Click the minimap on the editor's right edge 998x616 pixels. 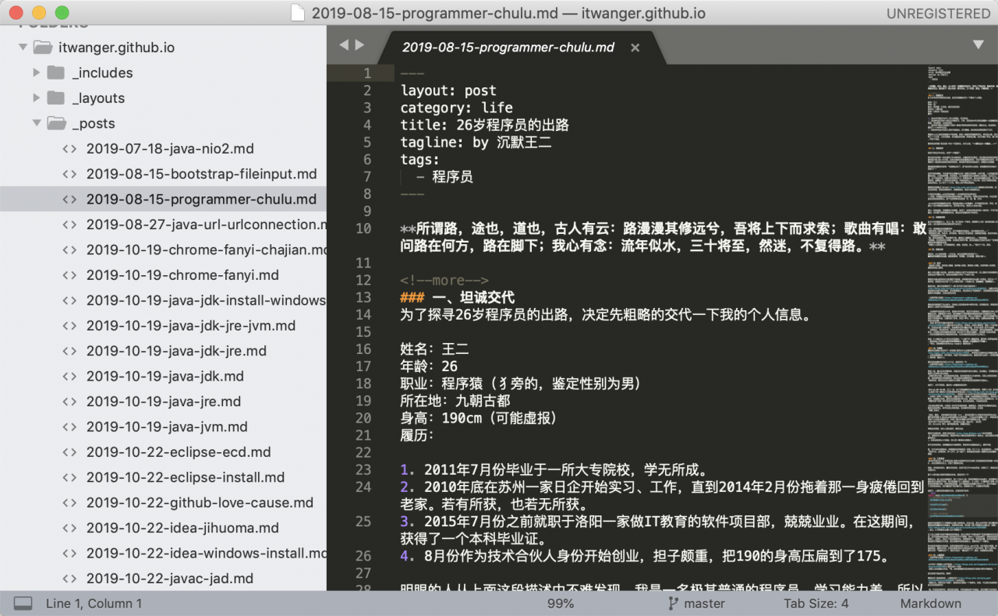962,327
